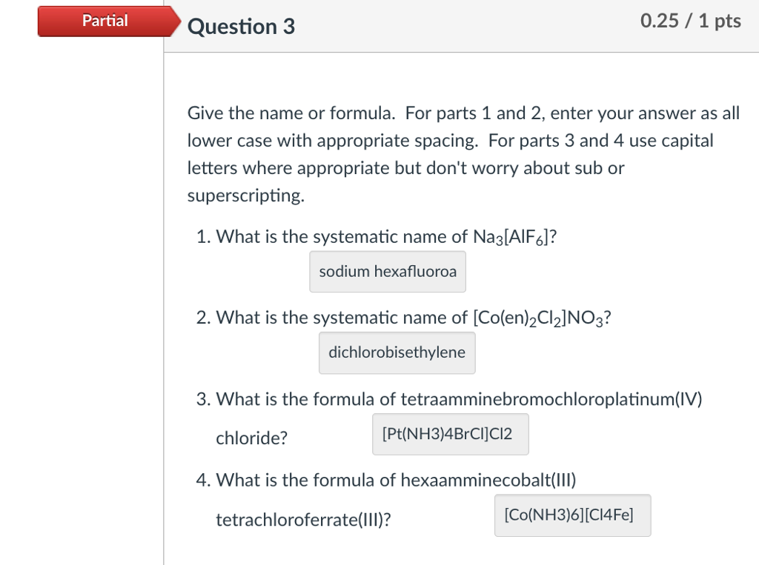This screenshot has width=759, height=565.
Task: Click the tetraamminebromochloroplatinum(IV) question text
Action: tap(460, 399)
